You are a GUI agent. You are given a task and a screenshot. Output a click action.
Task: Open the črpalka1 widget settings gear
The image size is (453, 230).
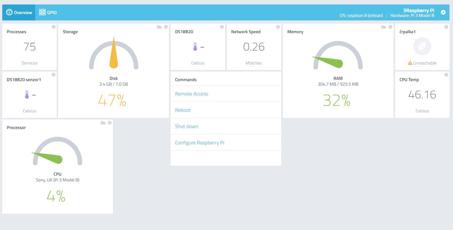coord(446,27)
